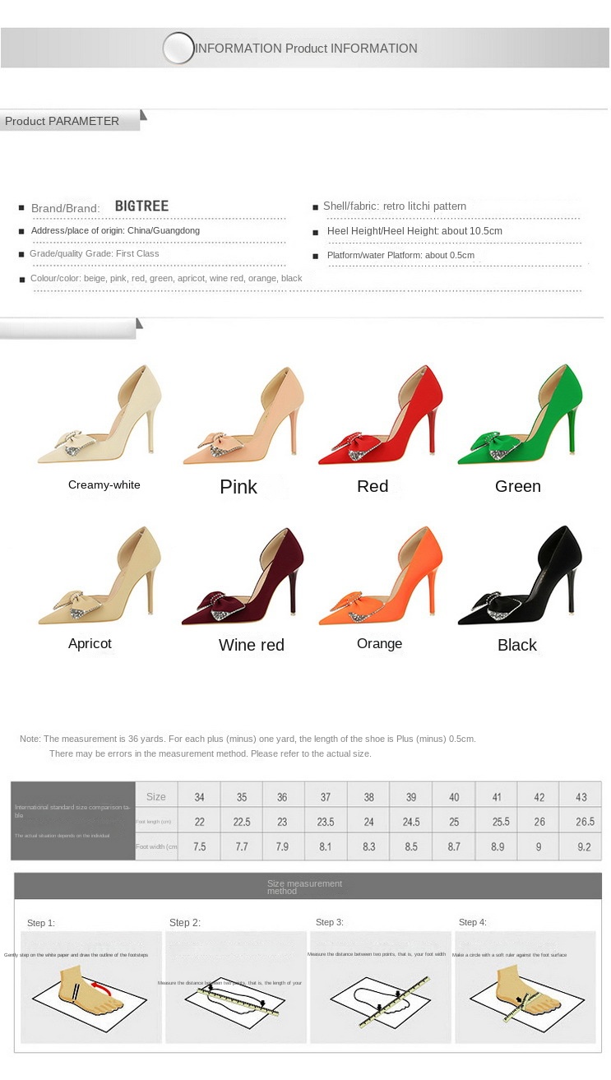The width and height of the screenshot is (611, 1080).
Task: Click the Creamy-white high heel image
Action: click(x=100, y=415)
